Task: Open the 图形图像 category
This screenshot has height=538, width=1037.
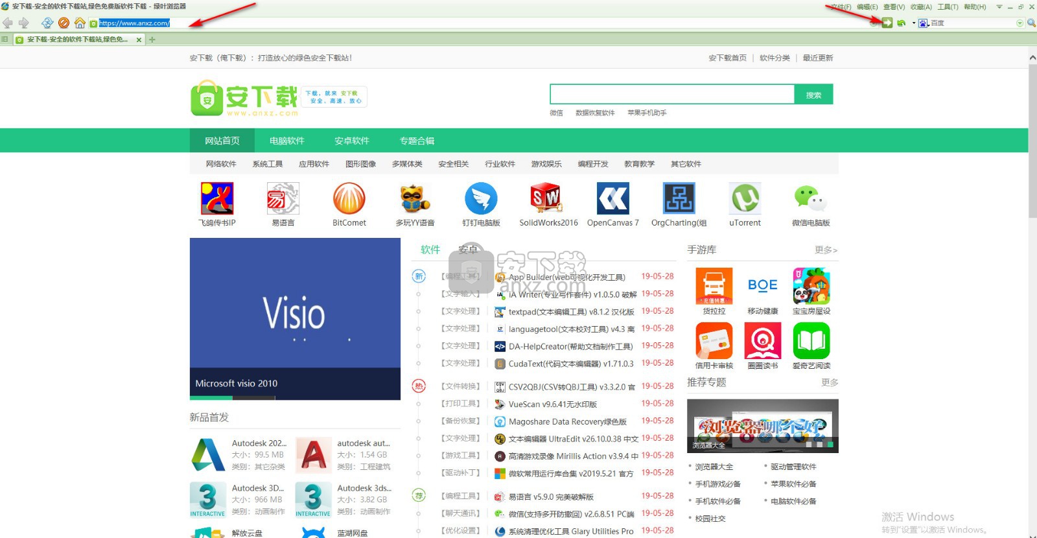Action: point(360,164)
